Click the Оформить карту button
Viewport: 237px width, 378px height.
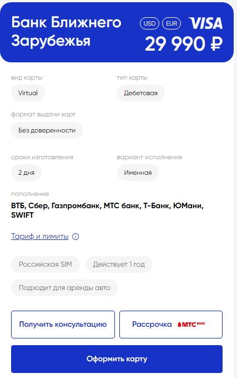tap(117, 359)
